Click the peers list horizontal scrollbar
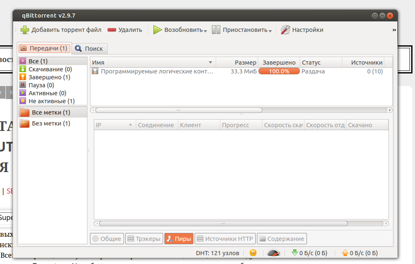 click(x=223, y=224)
